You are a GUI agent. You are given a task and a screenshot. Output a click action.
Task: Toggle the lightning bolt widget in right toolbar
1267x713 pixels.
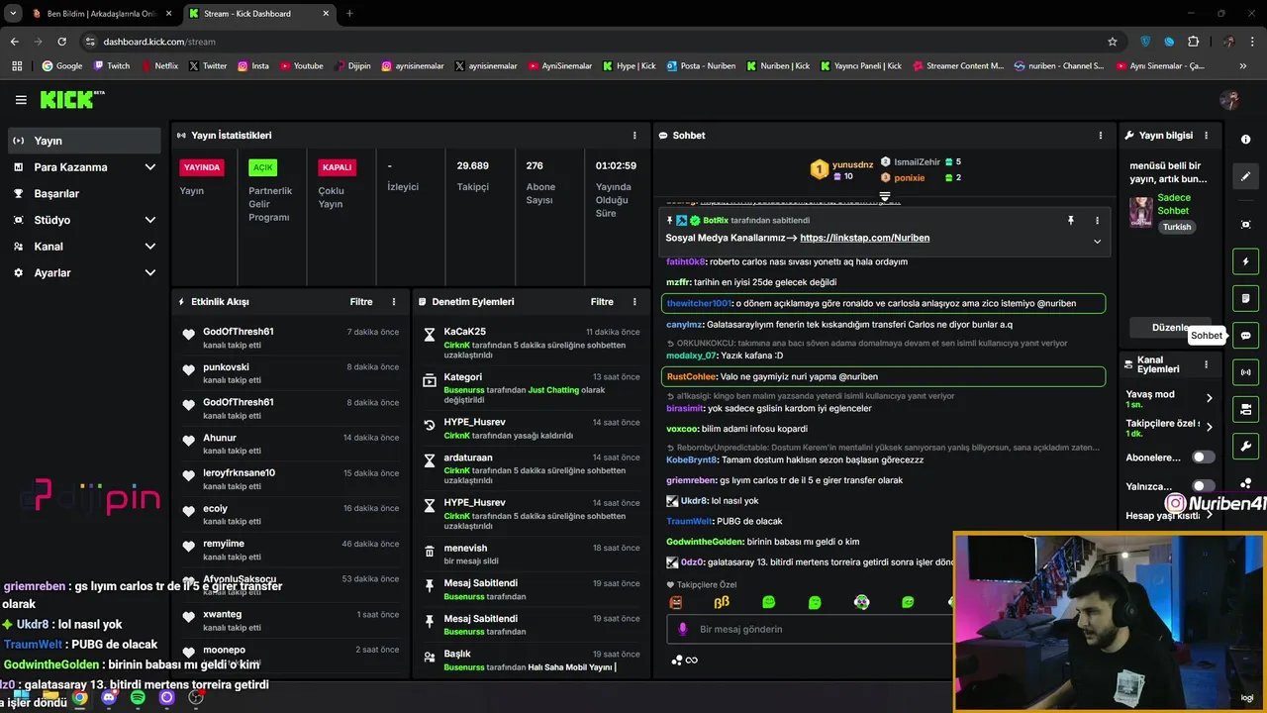click(x=1245, y=262)
